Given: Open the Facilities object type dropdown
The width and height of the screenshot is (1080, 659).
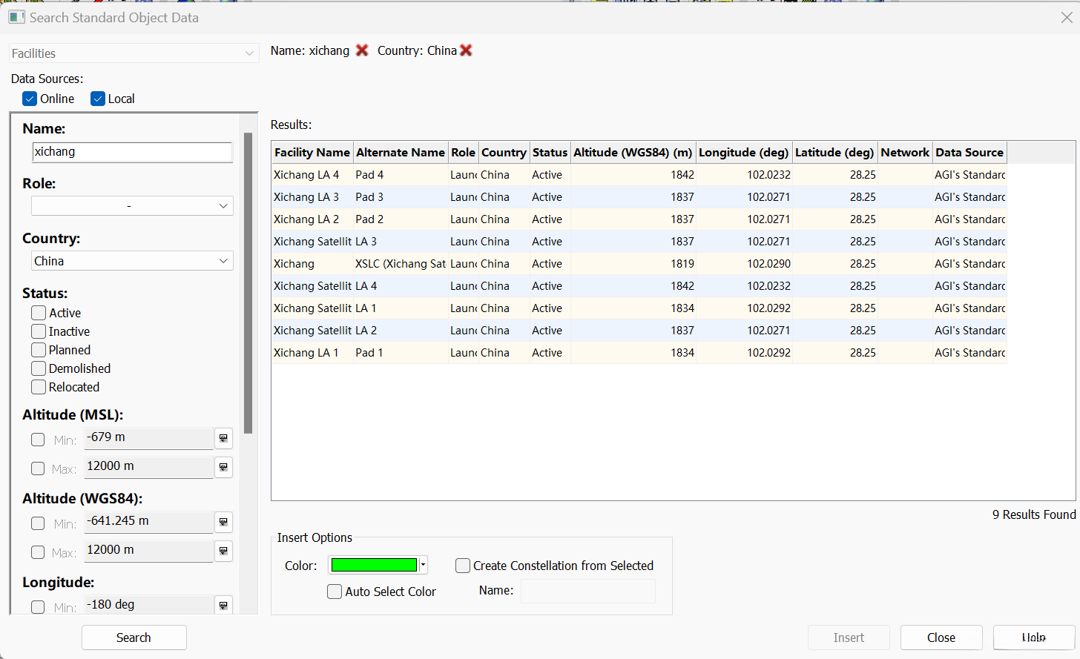Looking at the screenshot, I should coord(134,53).
